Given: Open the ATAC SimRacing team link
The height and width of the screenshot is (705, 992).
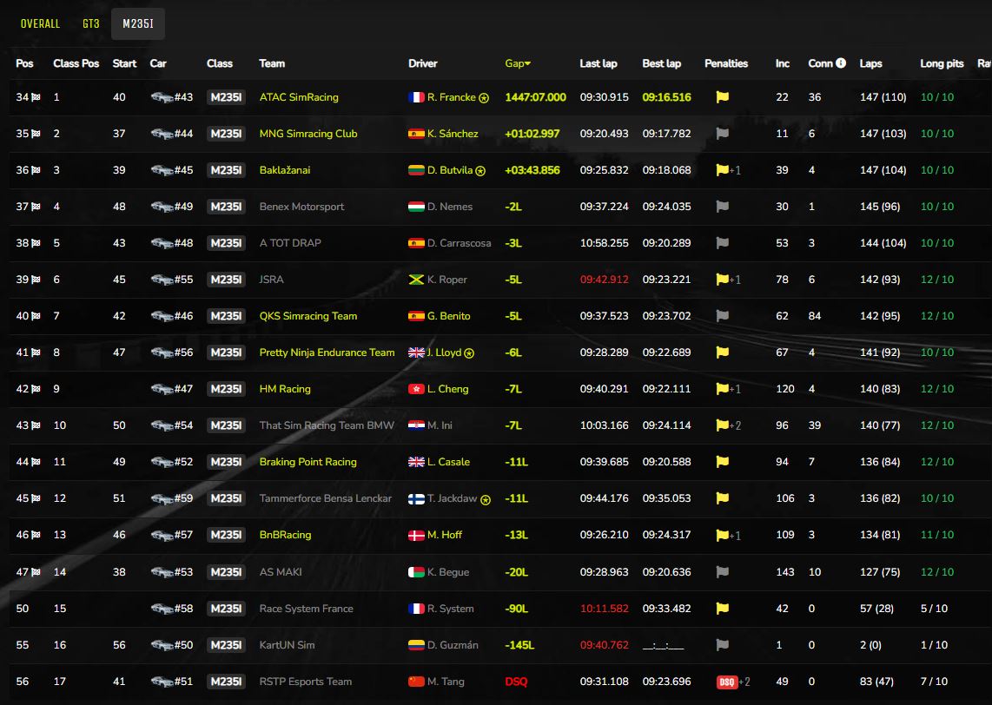Looking at the screenshot, I should click(x=299, y=97).
